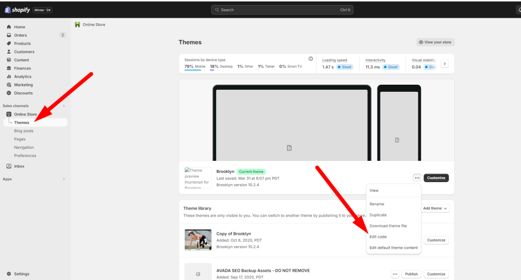Click the Discounts badge icon
The width and height of the screenshot is (521, 280).
pos(9,93)
